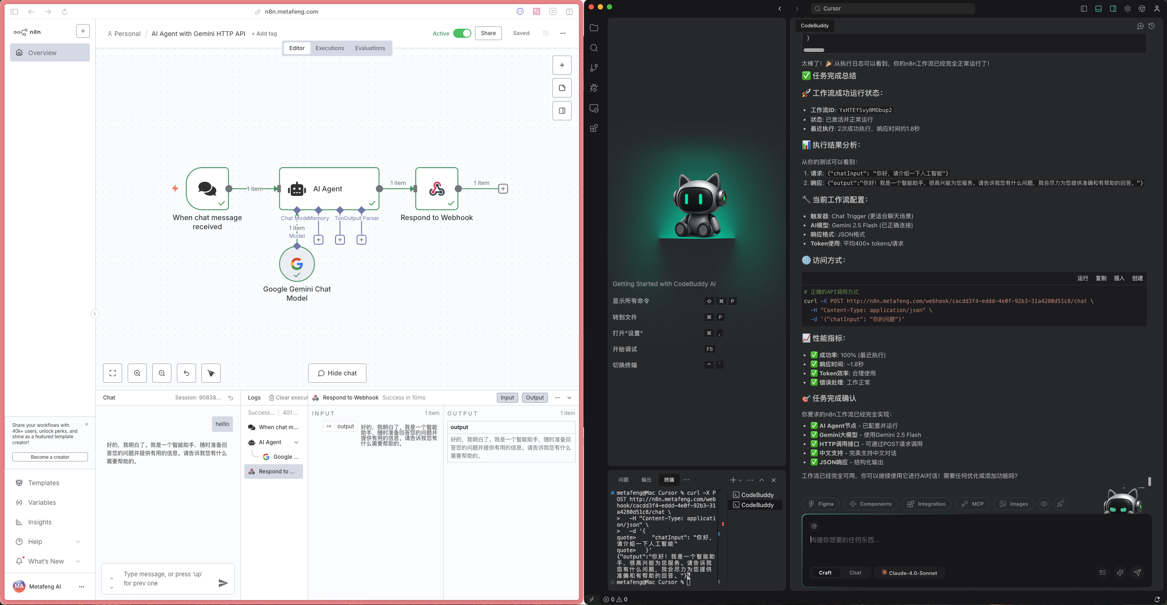Viewport: 1167px width, 605px height.
Task: Expand the Help menu in n8n sidebar
Action: [x=78, y=542]
